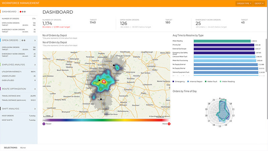This screenshot has height=151, width=268.
Task: Open the ROUTE OPTIMIZATION section
Action: point(14,89)
